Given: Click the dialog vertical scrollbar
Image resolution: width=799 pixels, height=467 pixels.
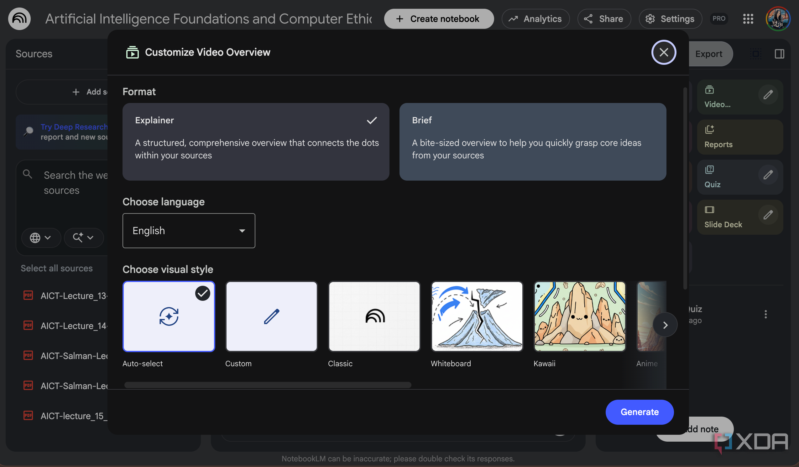Looking at the screenshot, I should (685, 188).
